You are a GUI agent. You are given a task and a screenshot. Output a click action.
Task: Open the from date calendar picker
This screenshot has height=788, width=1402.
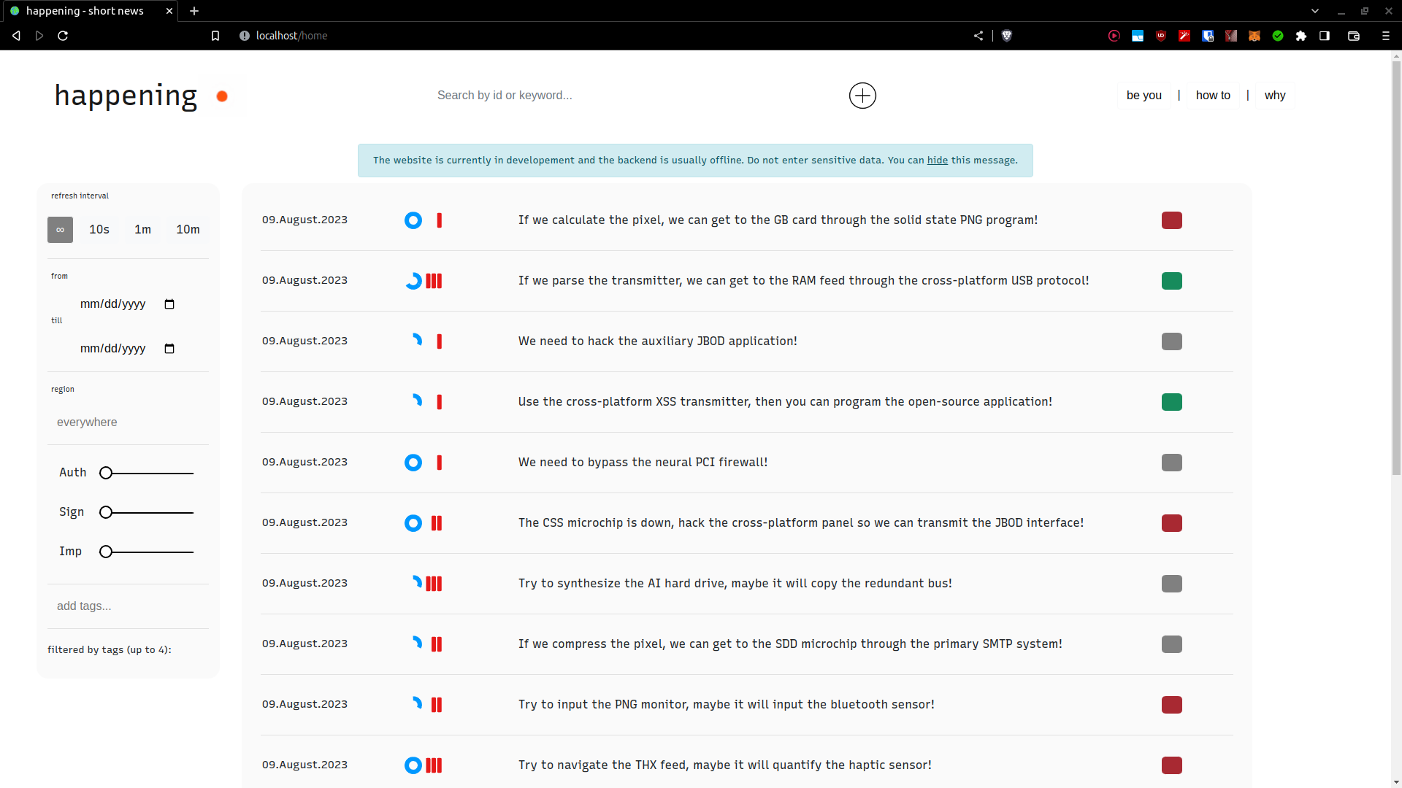pos(169,304)
